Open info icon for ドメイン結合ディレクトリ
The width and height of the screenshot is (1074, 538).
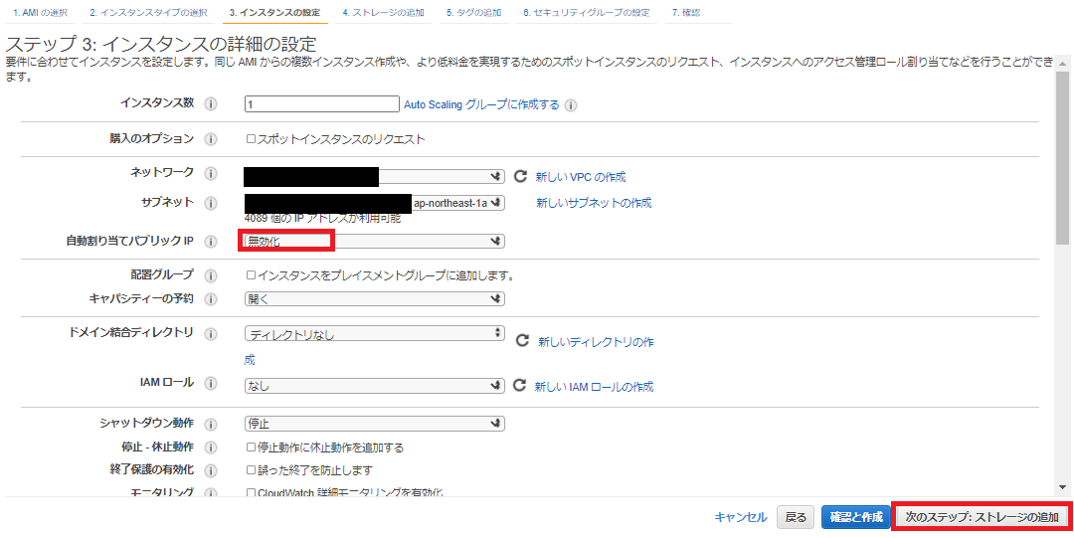[210, 334]
